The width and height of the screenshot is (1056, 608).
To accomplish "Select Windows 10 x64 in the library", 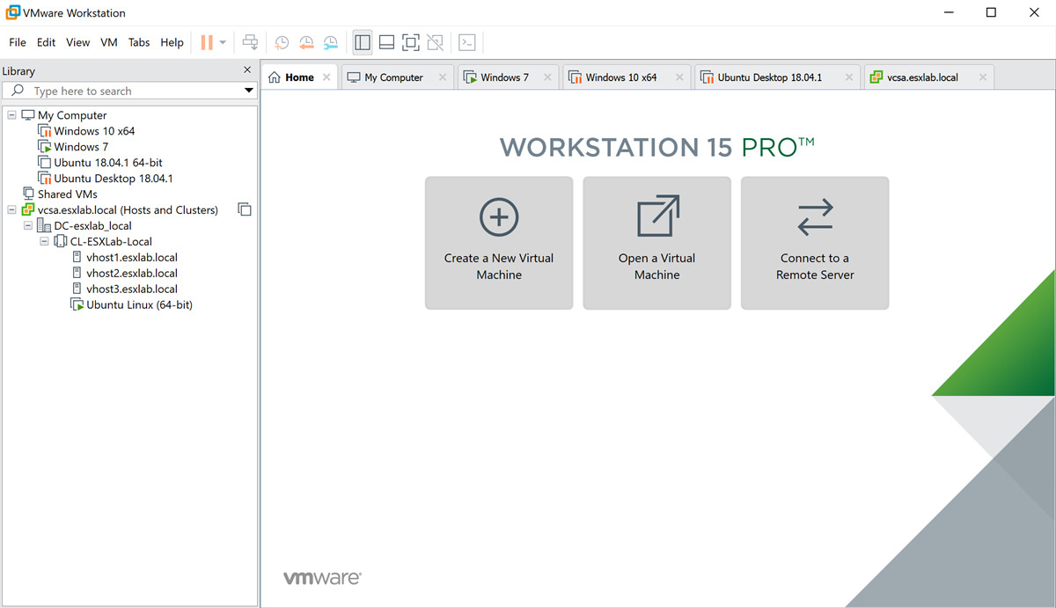I will [x=94, y=131].
